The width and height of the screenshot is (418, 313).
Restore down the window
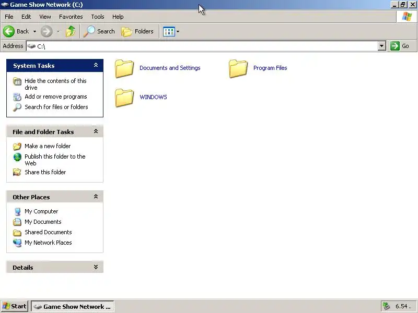point(403,5)
